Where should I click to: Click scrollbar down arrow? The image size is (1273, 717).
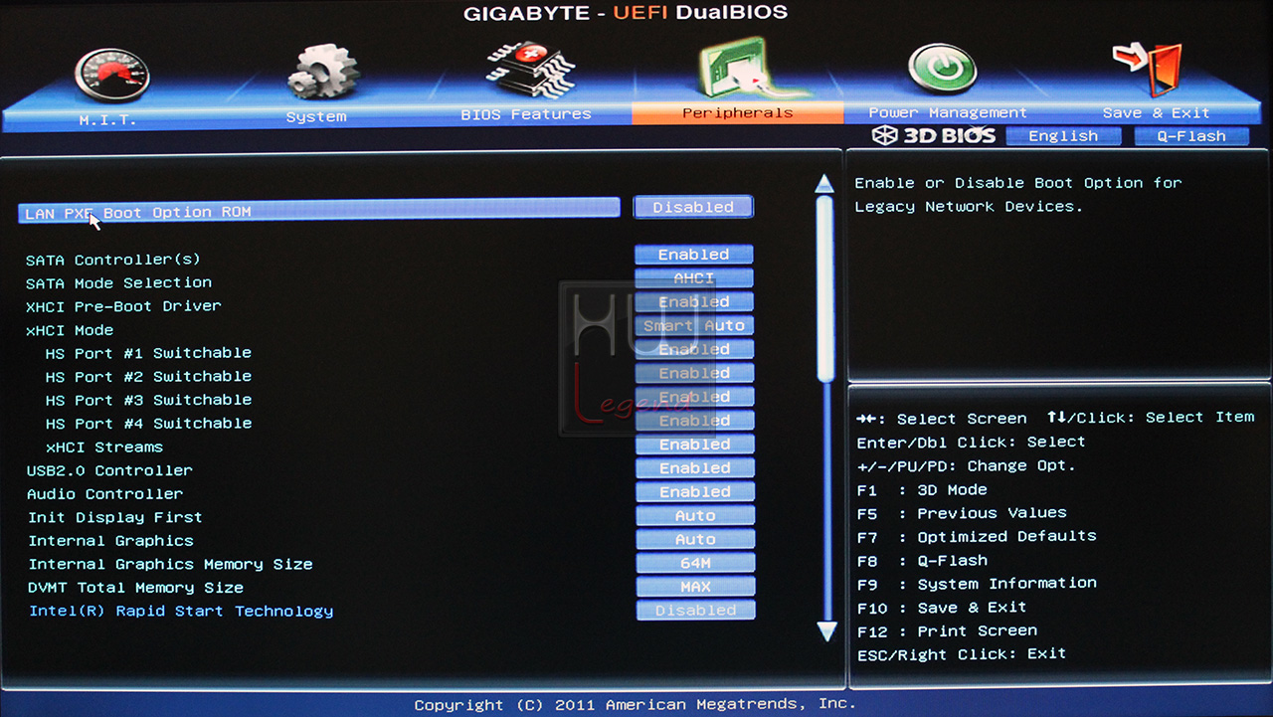(x=826, y=630)
